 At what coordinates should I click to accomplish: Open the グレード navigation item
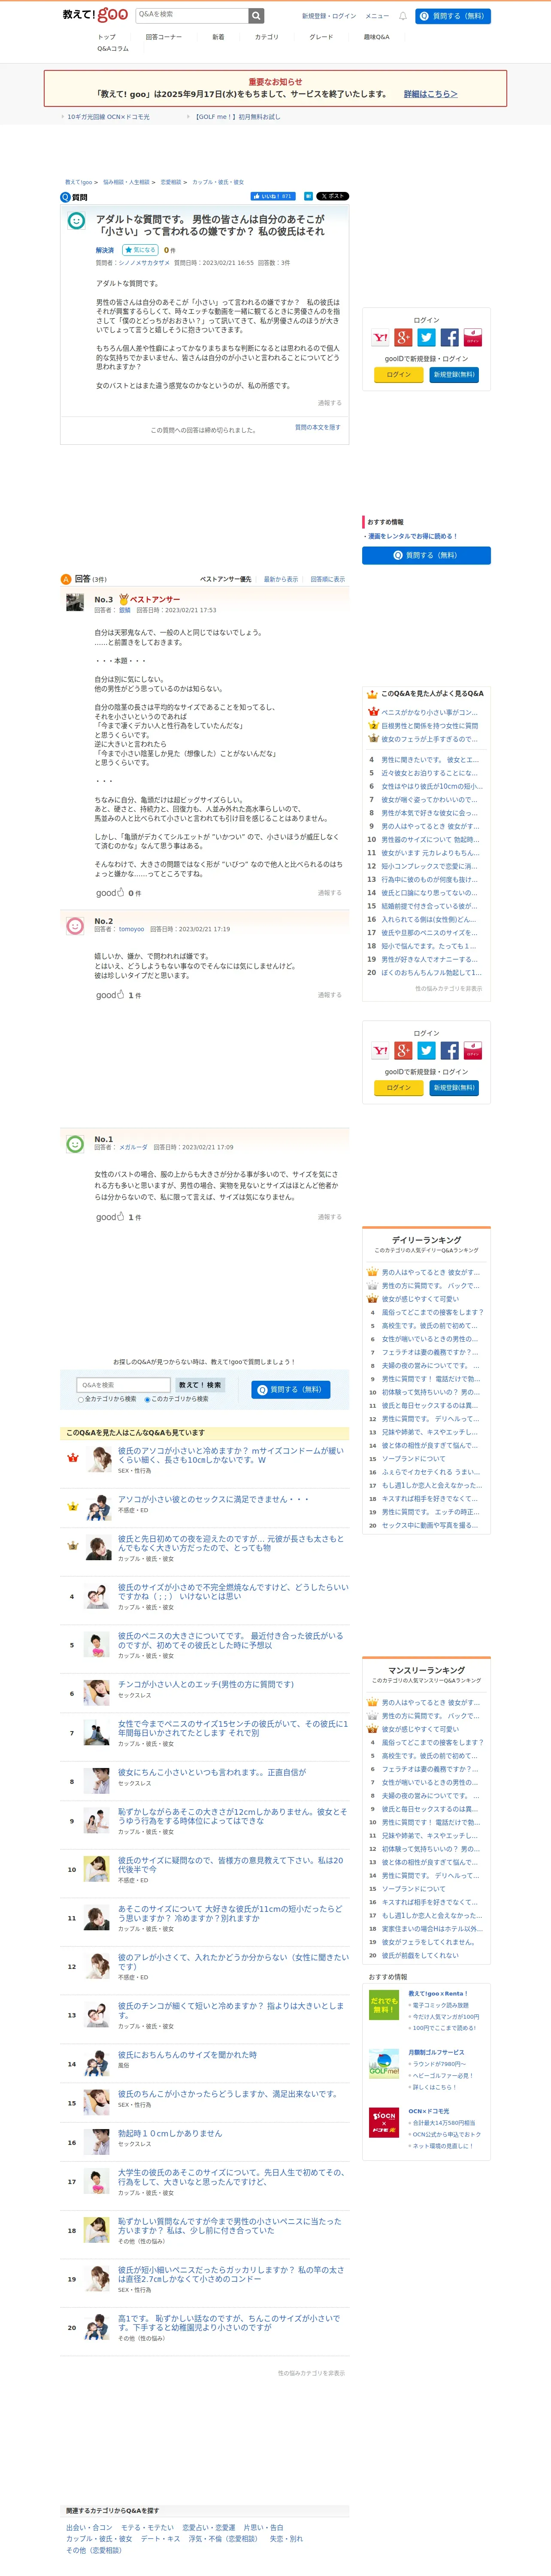(x=321, y=37)
